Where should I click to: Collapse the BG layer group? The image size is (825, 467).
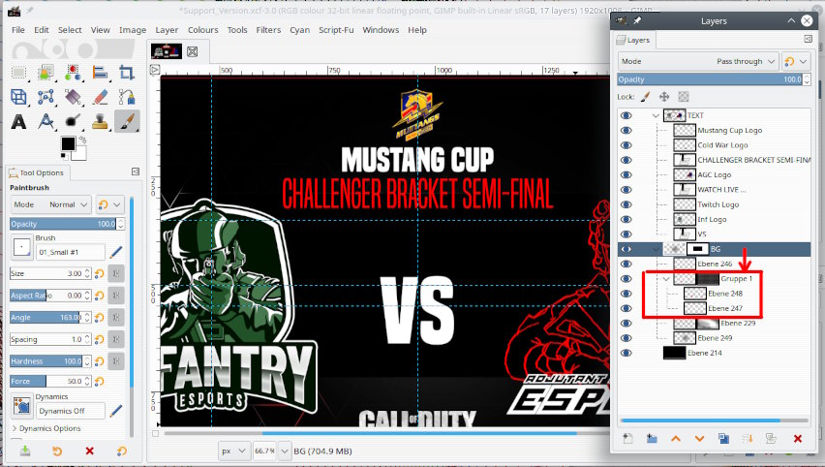pos(656,249)
